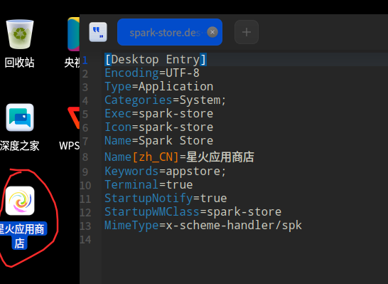Click the [Desktop Entry] line
The image size is (388, 284).
pyautogui.click(x=156, y=60)
